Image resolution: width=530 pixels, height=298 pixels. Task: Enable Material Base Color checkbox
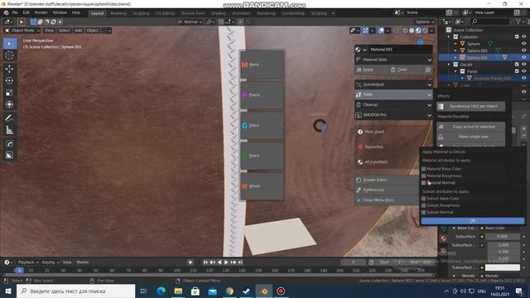(x=423, y=169)
